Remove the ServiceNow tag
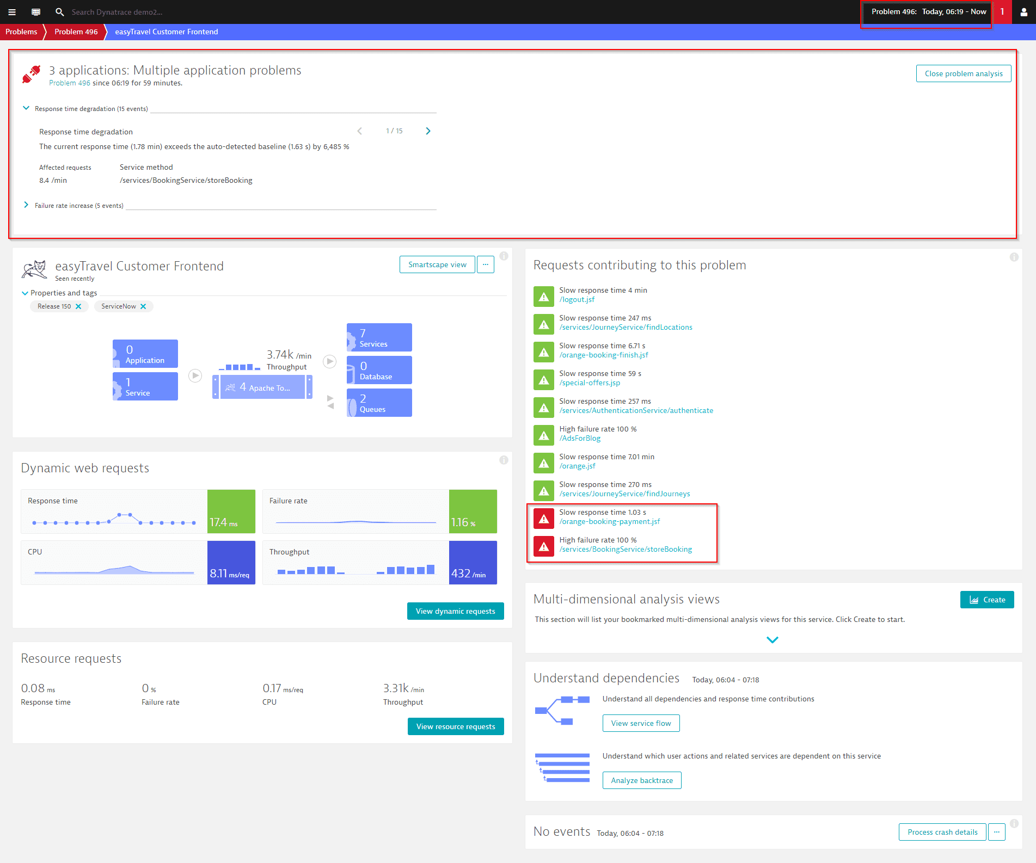Screen dimensions: 1036x863 pyautogui.click(x=143, y=306)
